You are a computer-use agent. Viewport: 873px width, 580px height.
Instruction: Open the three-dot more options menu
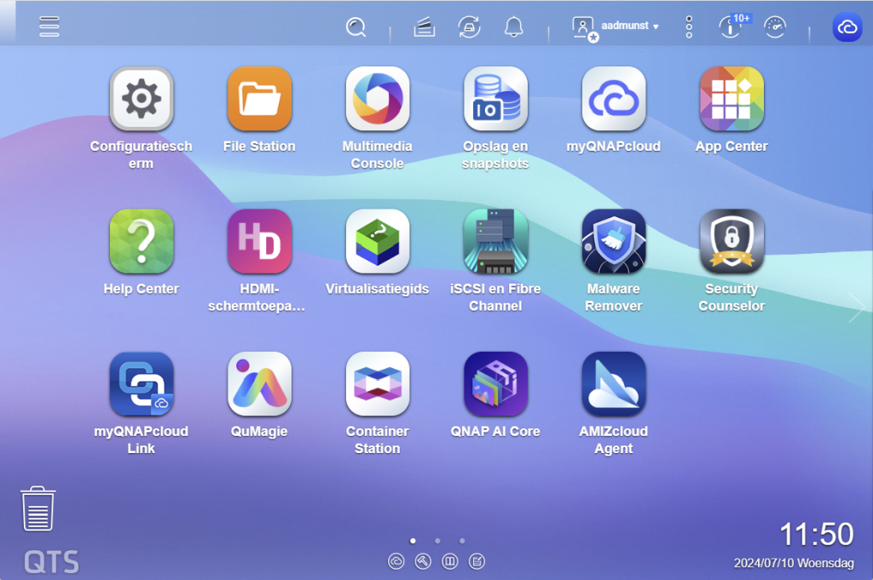tap(689, 26)
